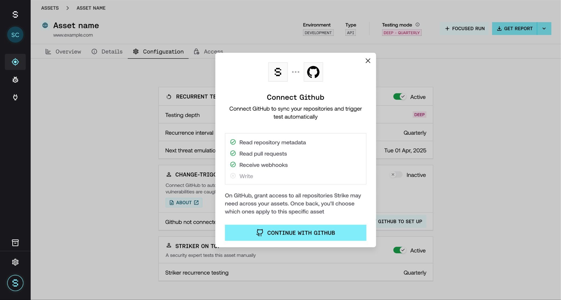Switch to the Overview tab
Screen dimensions: 561x300
[x=63, y=52]
